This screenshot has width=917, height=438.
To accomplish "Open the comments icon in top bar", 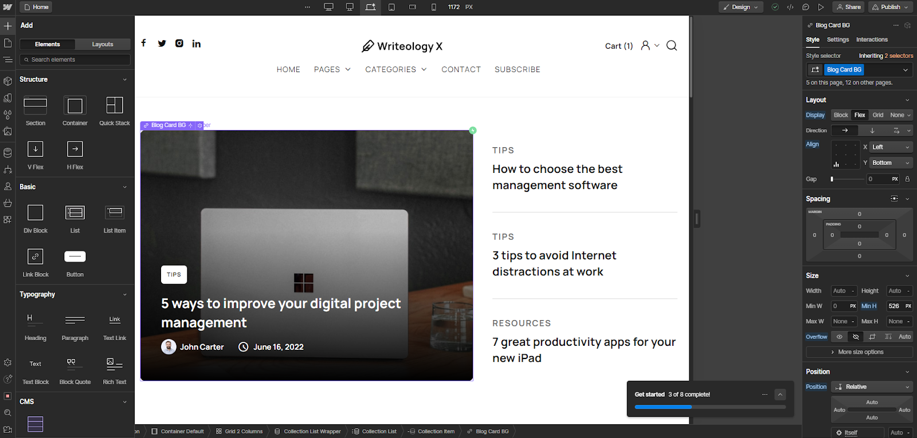I will [806, 7].
